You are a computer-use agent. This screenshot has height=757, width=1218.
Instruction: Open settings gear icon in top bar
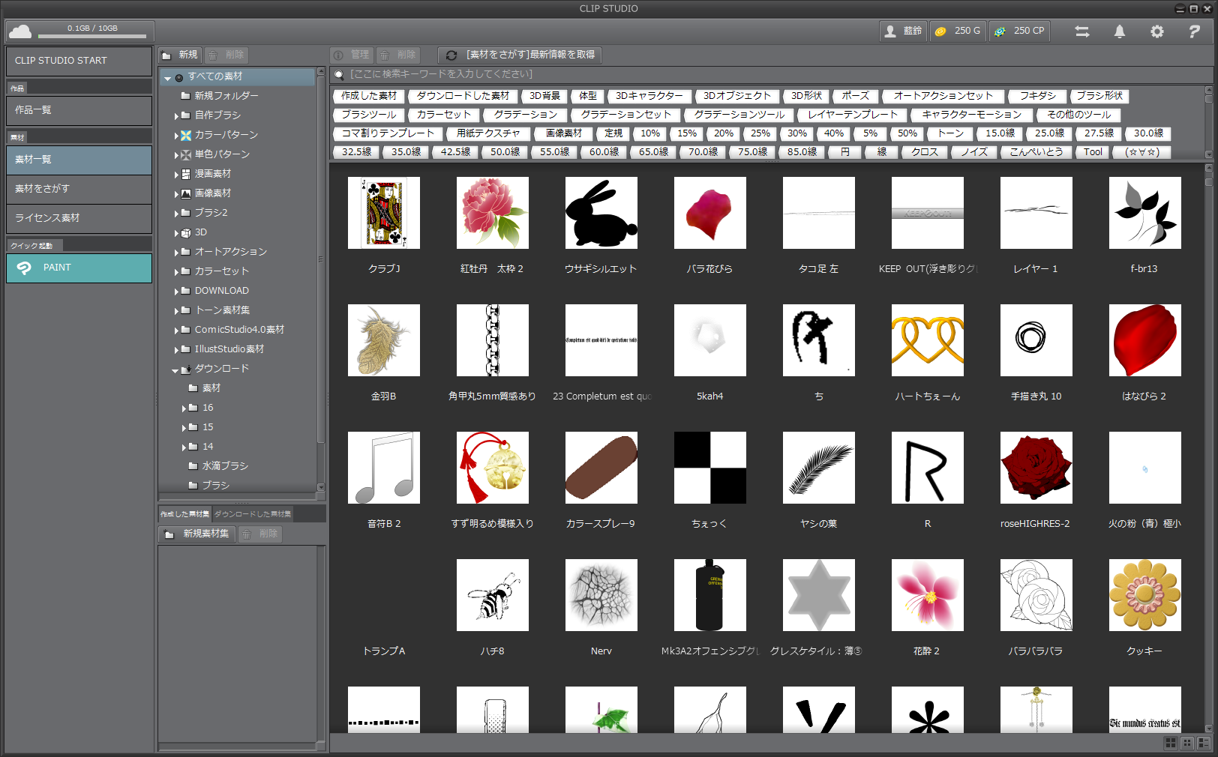pos(1156,31)
